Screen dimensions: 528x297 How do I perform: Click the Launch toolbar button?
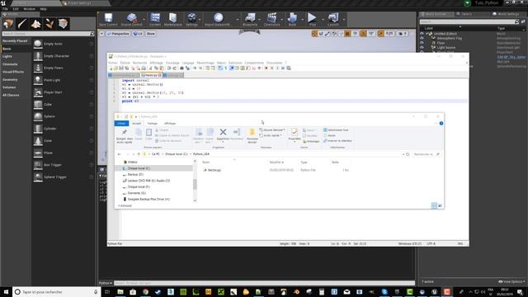pyautogui.click(x=333, y=20)
